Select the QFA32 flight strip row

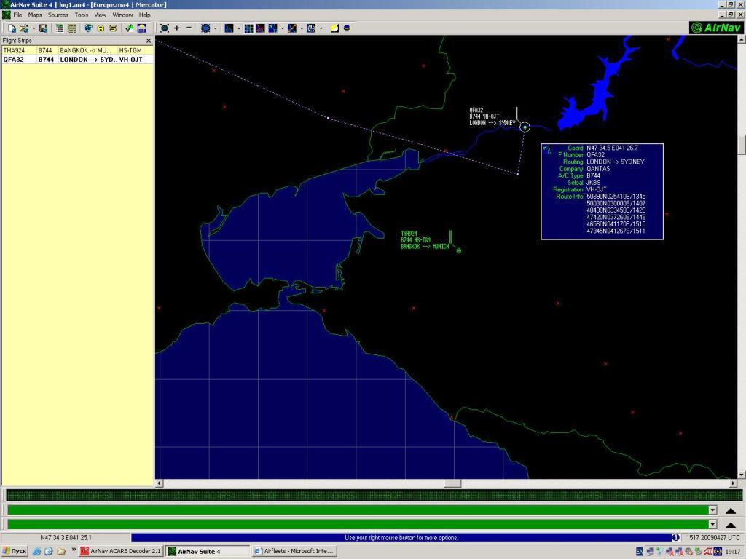tap(77, 60)
